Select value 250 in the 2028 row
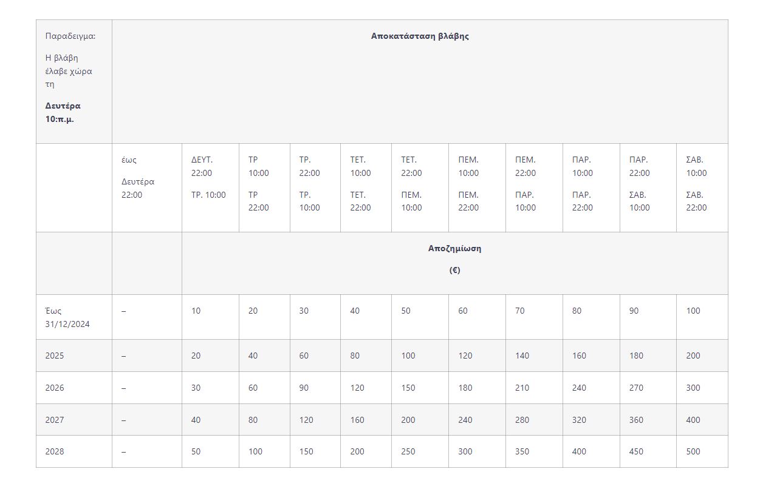Screen dimensions: 760x489 click(x=408, y=451)
